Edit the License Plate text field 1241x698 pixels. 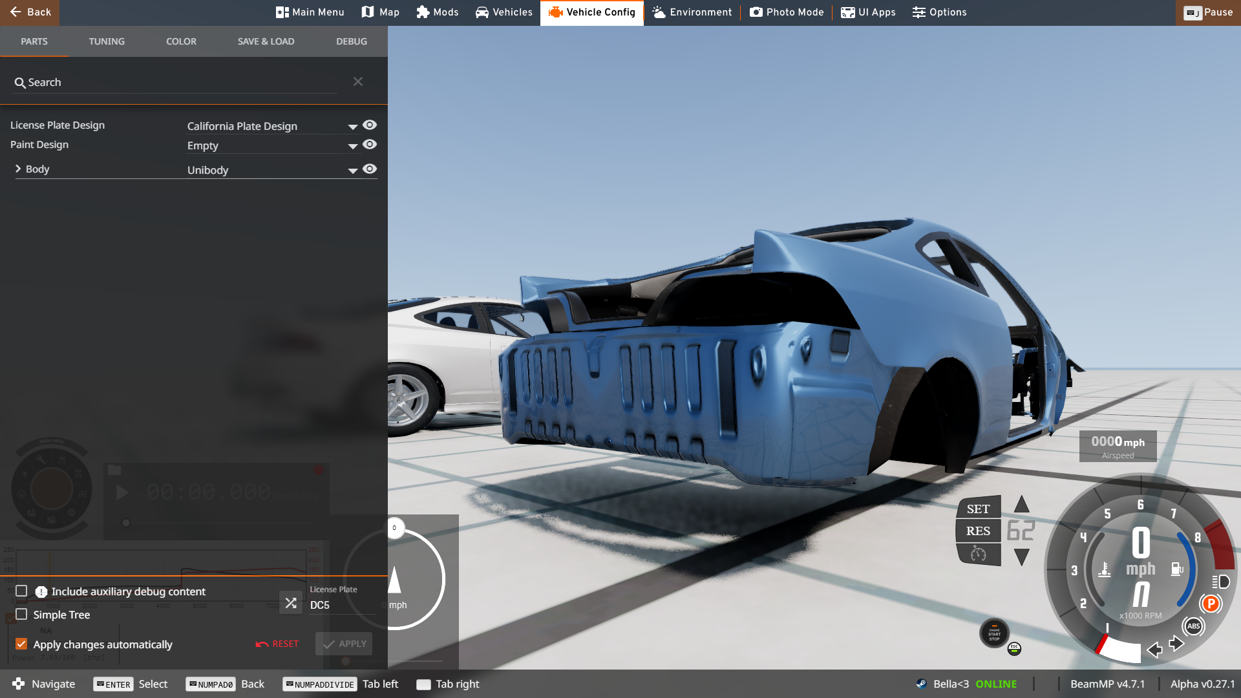[341, 605]
